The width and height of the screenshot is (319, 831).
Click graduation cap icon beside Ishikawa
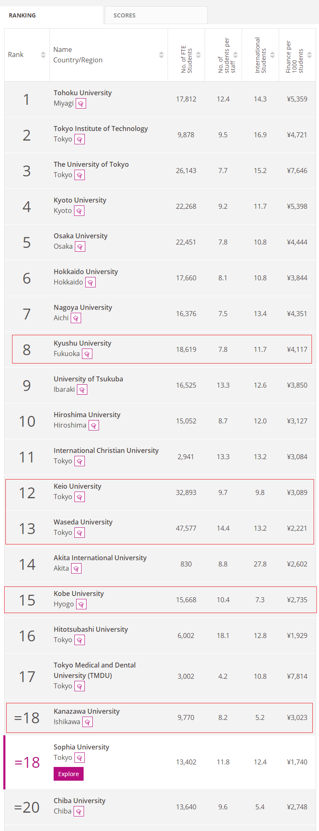coord(87,722)
